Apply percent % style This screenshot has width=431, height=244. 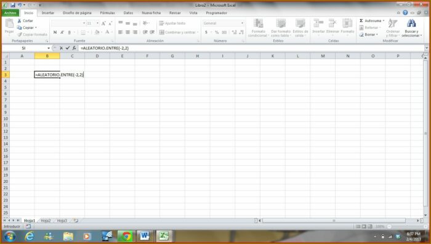[217, 32]
